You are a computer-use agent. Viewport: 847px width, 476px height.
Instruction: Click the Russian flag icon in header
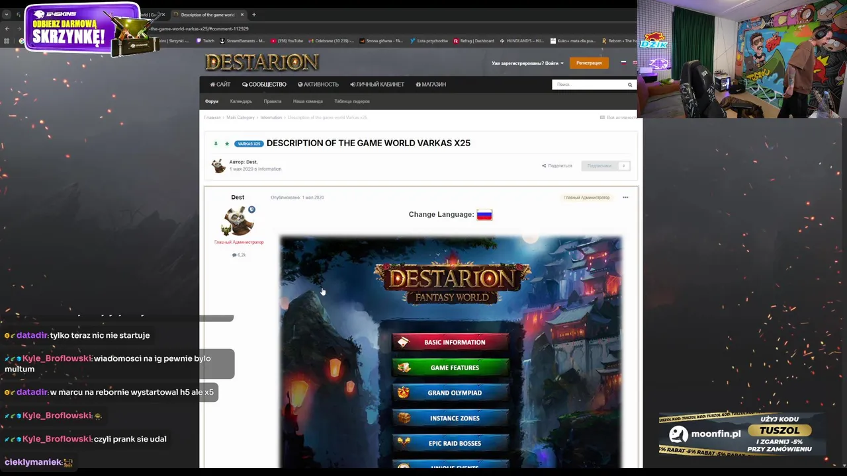(x=623, y=63)
